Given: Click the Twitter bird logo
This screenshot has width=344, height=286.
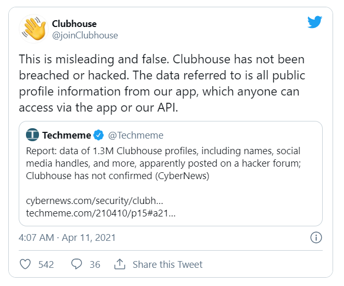Looking at the screenshot, I should 315,22.
